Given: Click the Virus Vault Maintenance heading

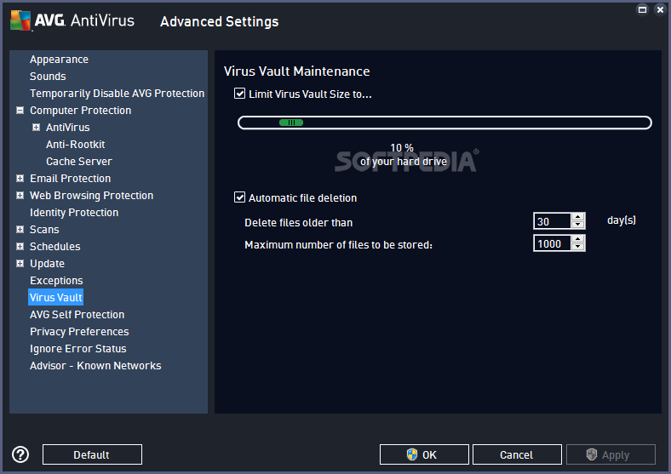Looking at the screenshot, I should (x=296, y=71).
